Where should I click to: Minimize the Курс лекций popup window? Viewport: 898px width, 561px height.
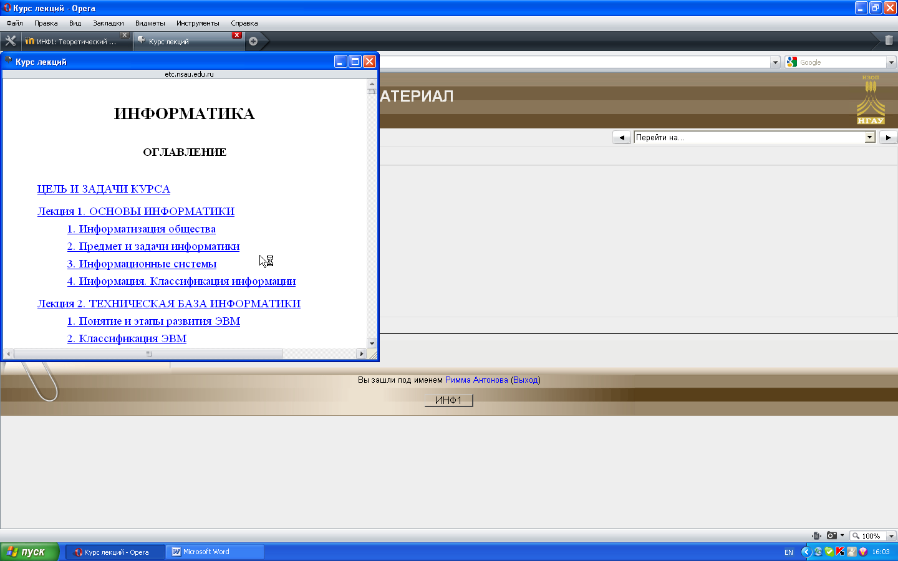[340, 61]
